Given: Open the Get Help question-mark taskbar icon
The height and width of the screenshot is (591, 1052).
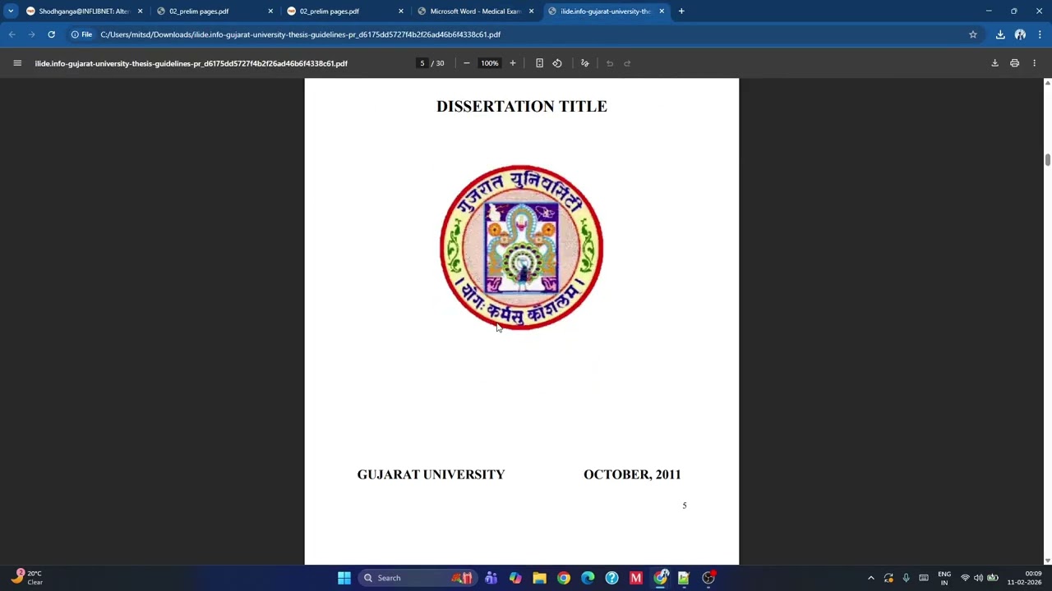Looking at the screenshot, I should (611, 578).
